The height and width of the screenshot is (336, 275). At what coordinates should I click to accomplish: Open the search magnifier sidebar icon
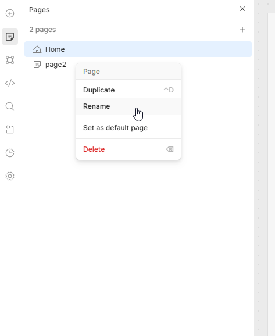point(10,106)
